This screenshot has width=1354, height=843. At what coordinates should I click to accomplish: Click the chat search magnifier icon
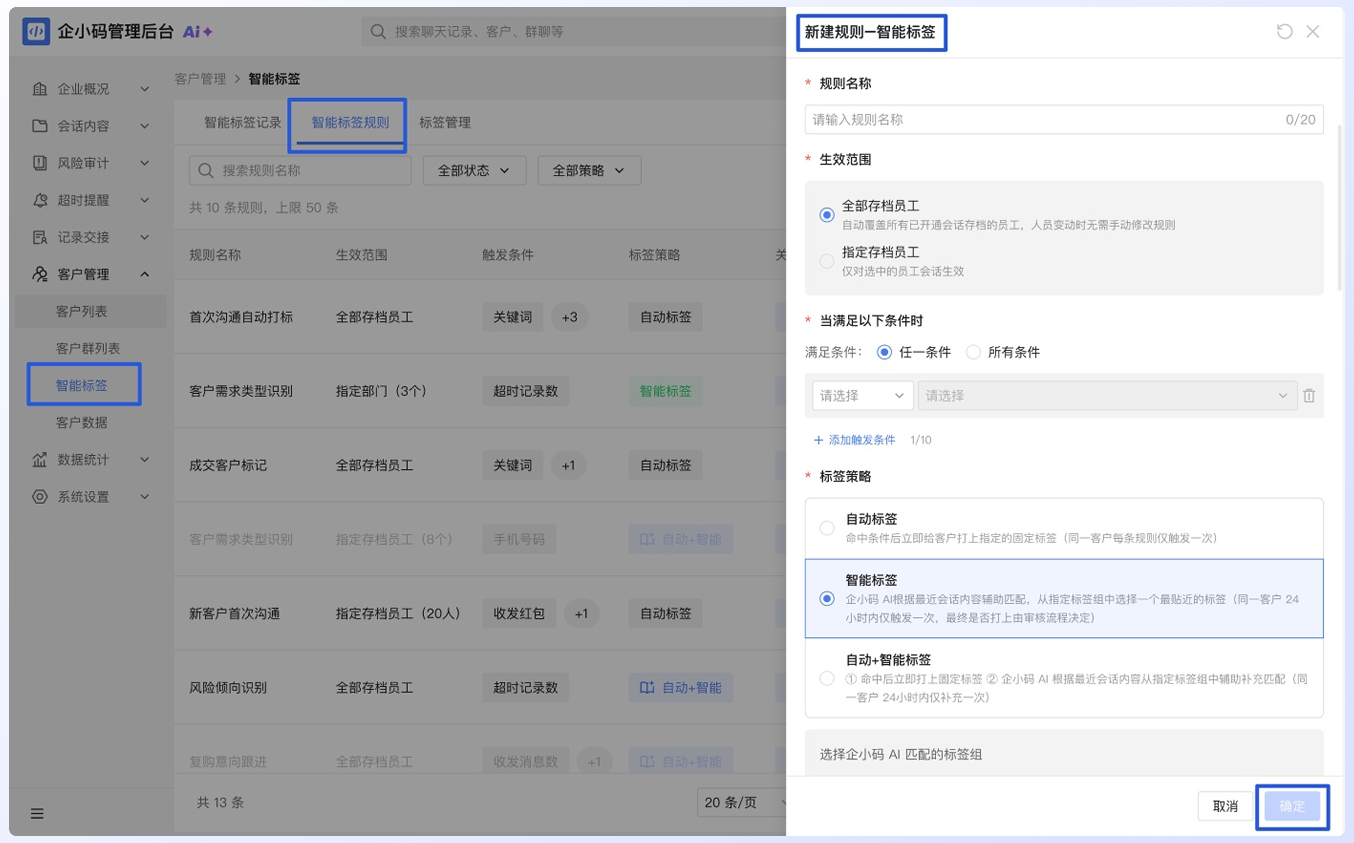tap(378, 32)
